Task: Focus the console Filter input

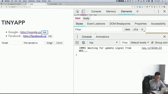Action: 125,43
